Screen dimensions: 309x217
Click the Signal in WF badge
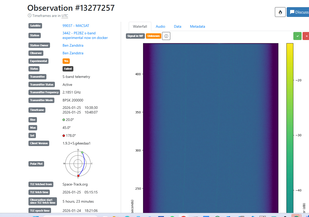[x=135, y=36]
